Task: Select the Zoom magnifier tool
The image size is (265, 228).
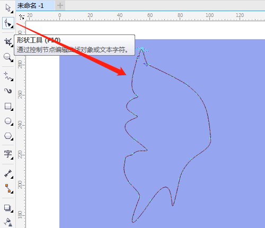Action: [8, 57]
